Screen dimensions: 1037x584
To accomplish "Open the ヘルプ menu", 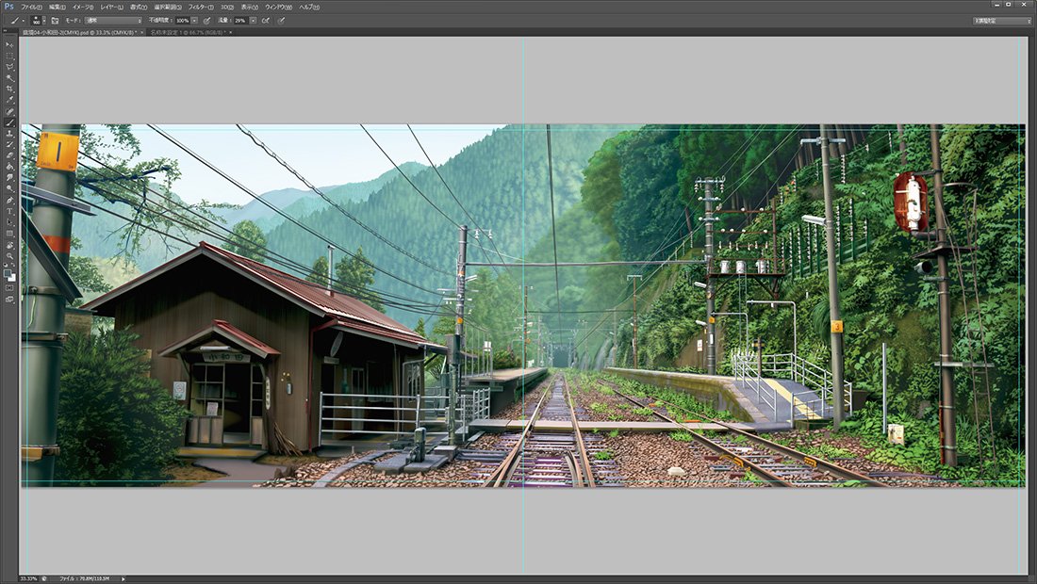I will (x=309, y=8).
